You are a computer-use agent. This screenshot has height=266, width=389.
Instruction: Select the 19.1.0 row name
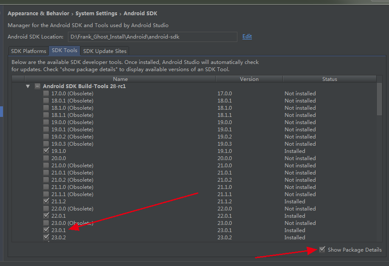click(x=59, y=151)
